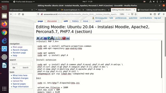Expand system menu arrow in top bar
Viewport: 166px width, 93px height.
pyautogui.click(x=164, y=2)
